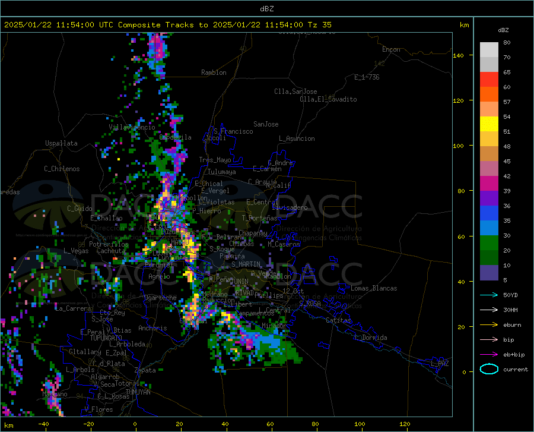
Task: Click the dBZ title at the top
Action: click(266, 9)
